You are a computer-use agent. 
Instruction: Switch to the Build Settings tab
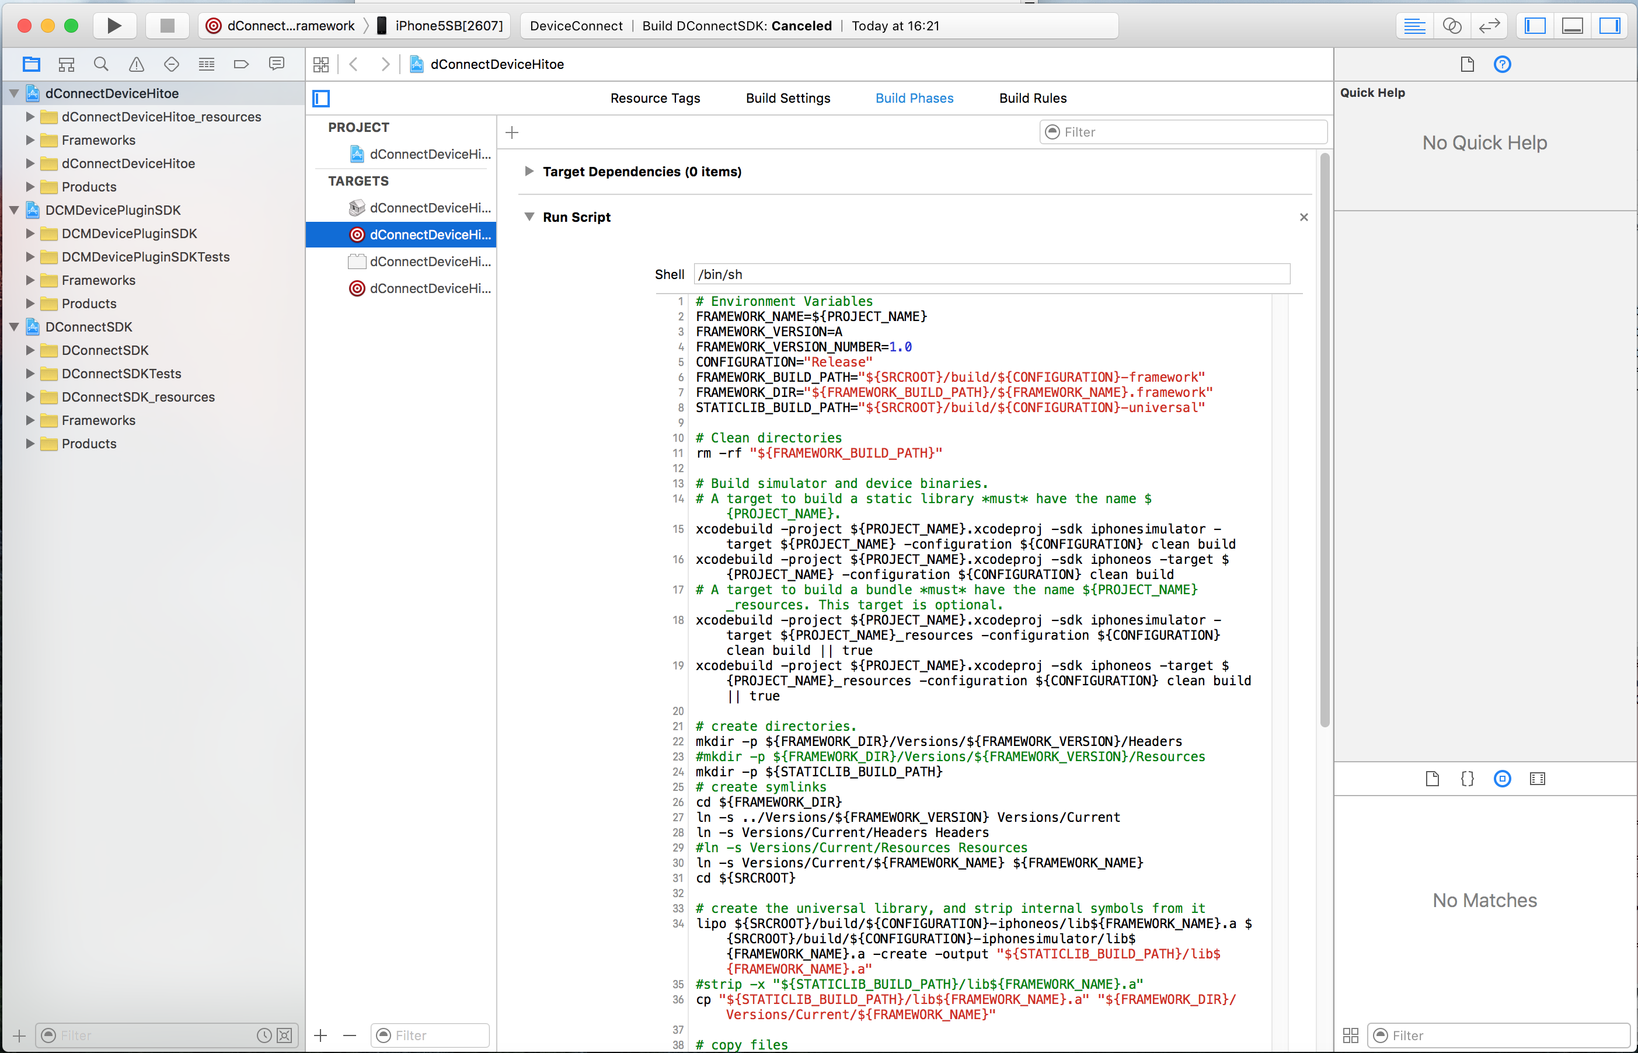(x=787, y=98)
